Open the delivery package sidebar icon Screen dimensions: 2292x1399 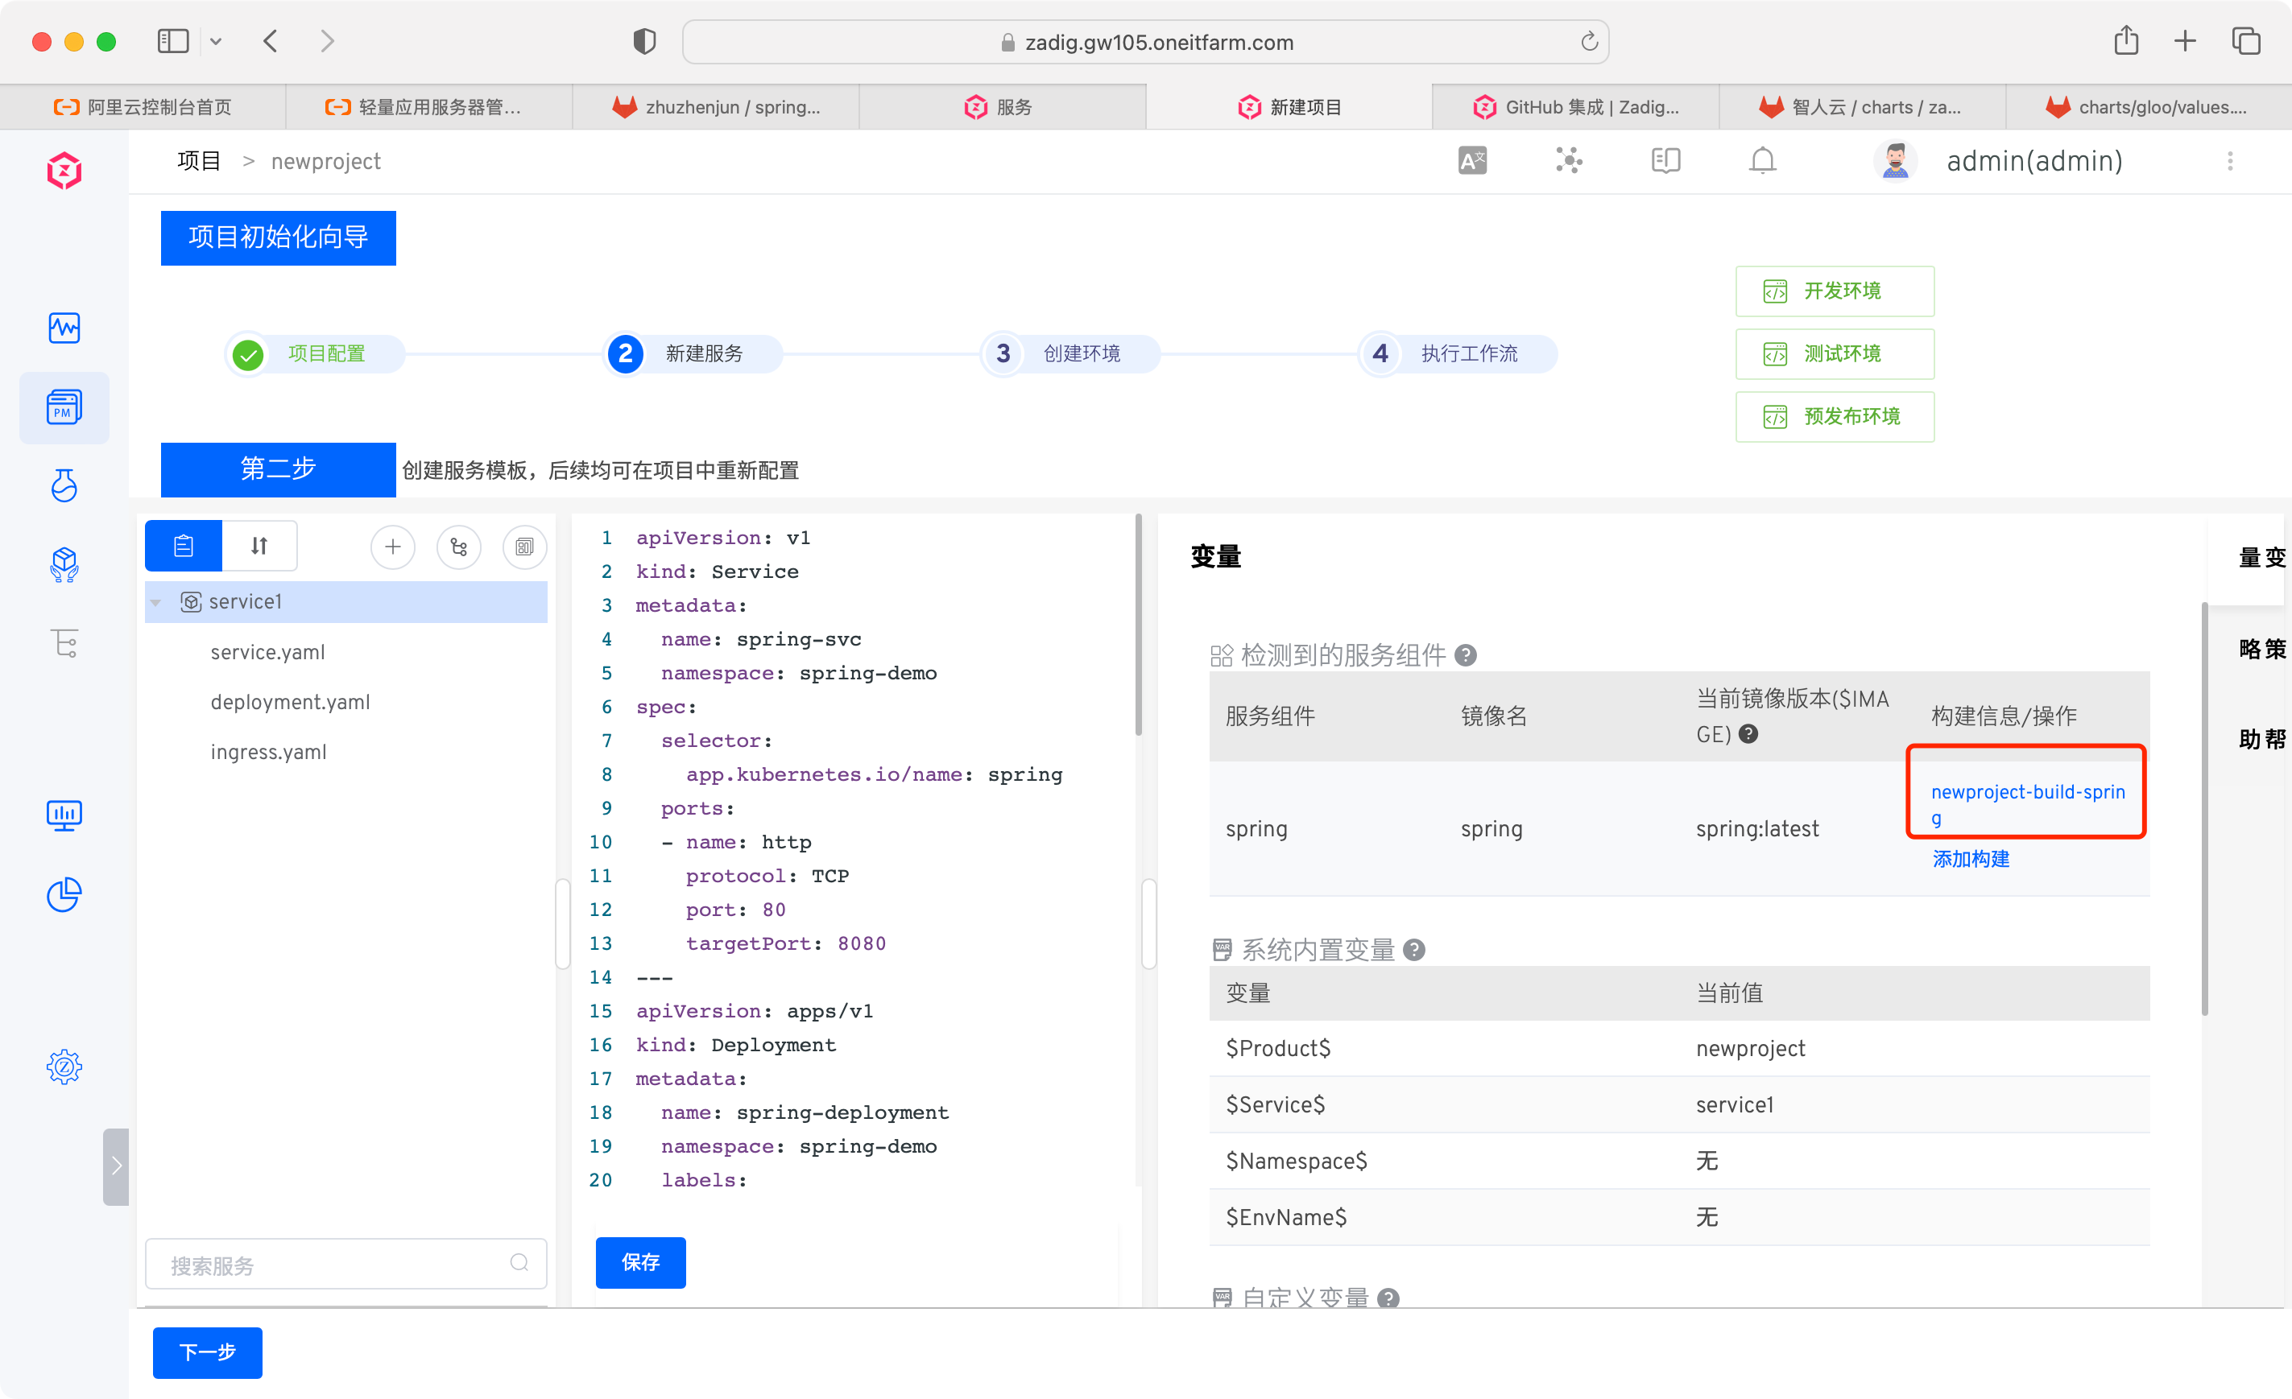[x=64, y=564]
